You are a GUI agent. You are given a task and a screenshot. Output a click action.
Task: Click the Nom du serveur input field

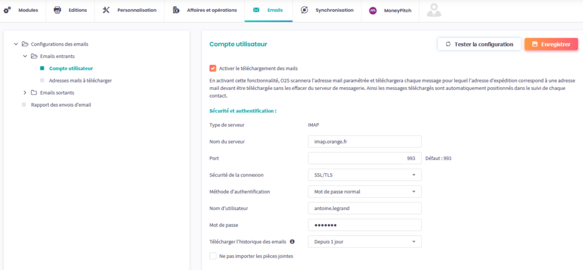pyautogui.click(x=364, y=141)
